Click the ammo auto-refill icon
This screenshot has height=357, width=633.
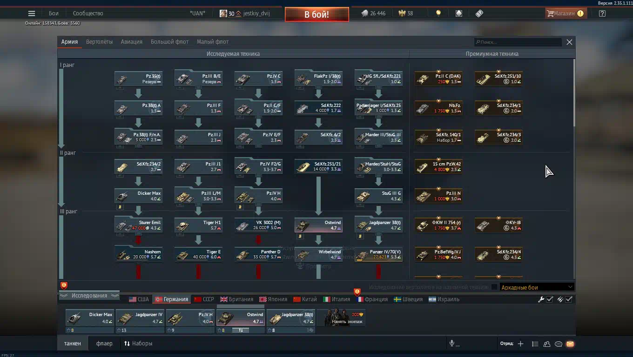[560, 299]
